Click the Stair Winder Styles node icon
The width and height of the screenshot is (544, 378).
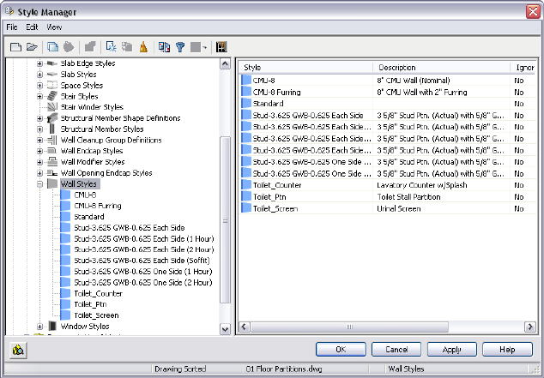coord(52,106)
